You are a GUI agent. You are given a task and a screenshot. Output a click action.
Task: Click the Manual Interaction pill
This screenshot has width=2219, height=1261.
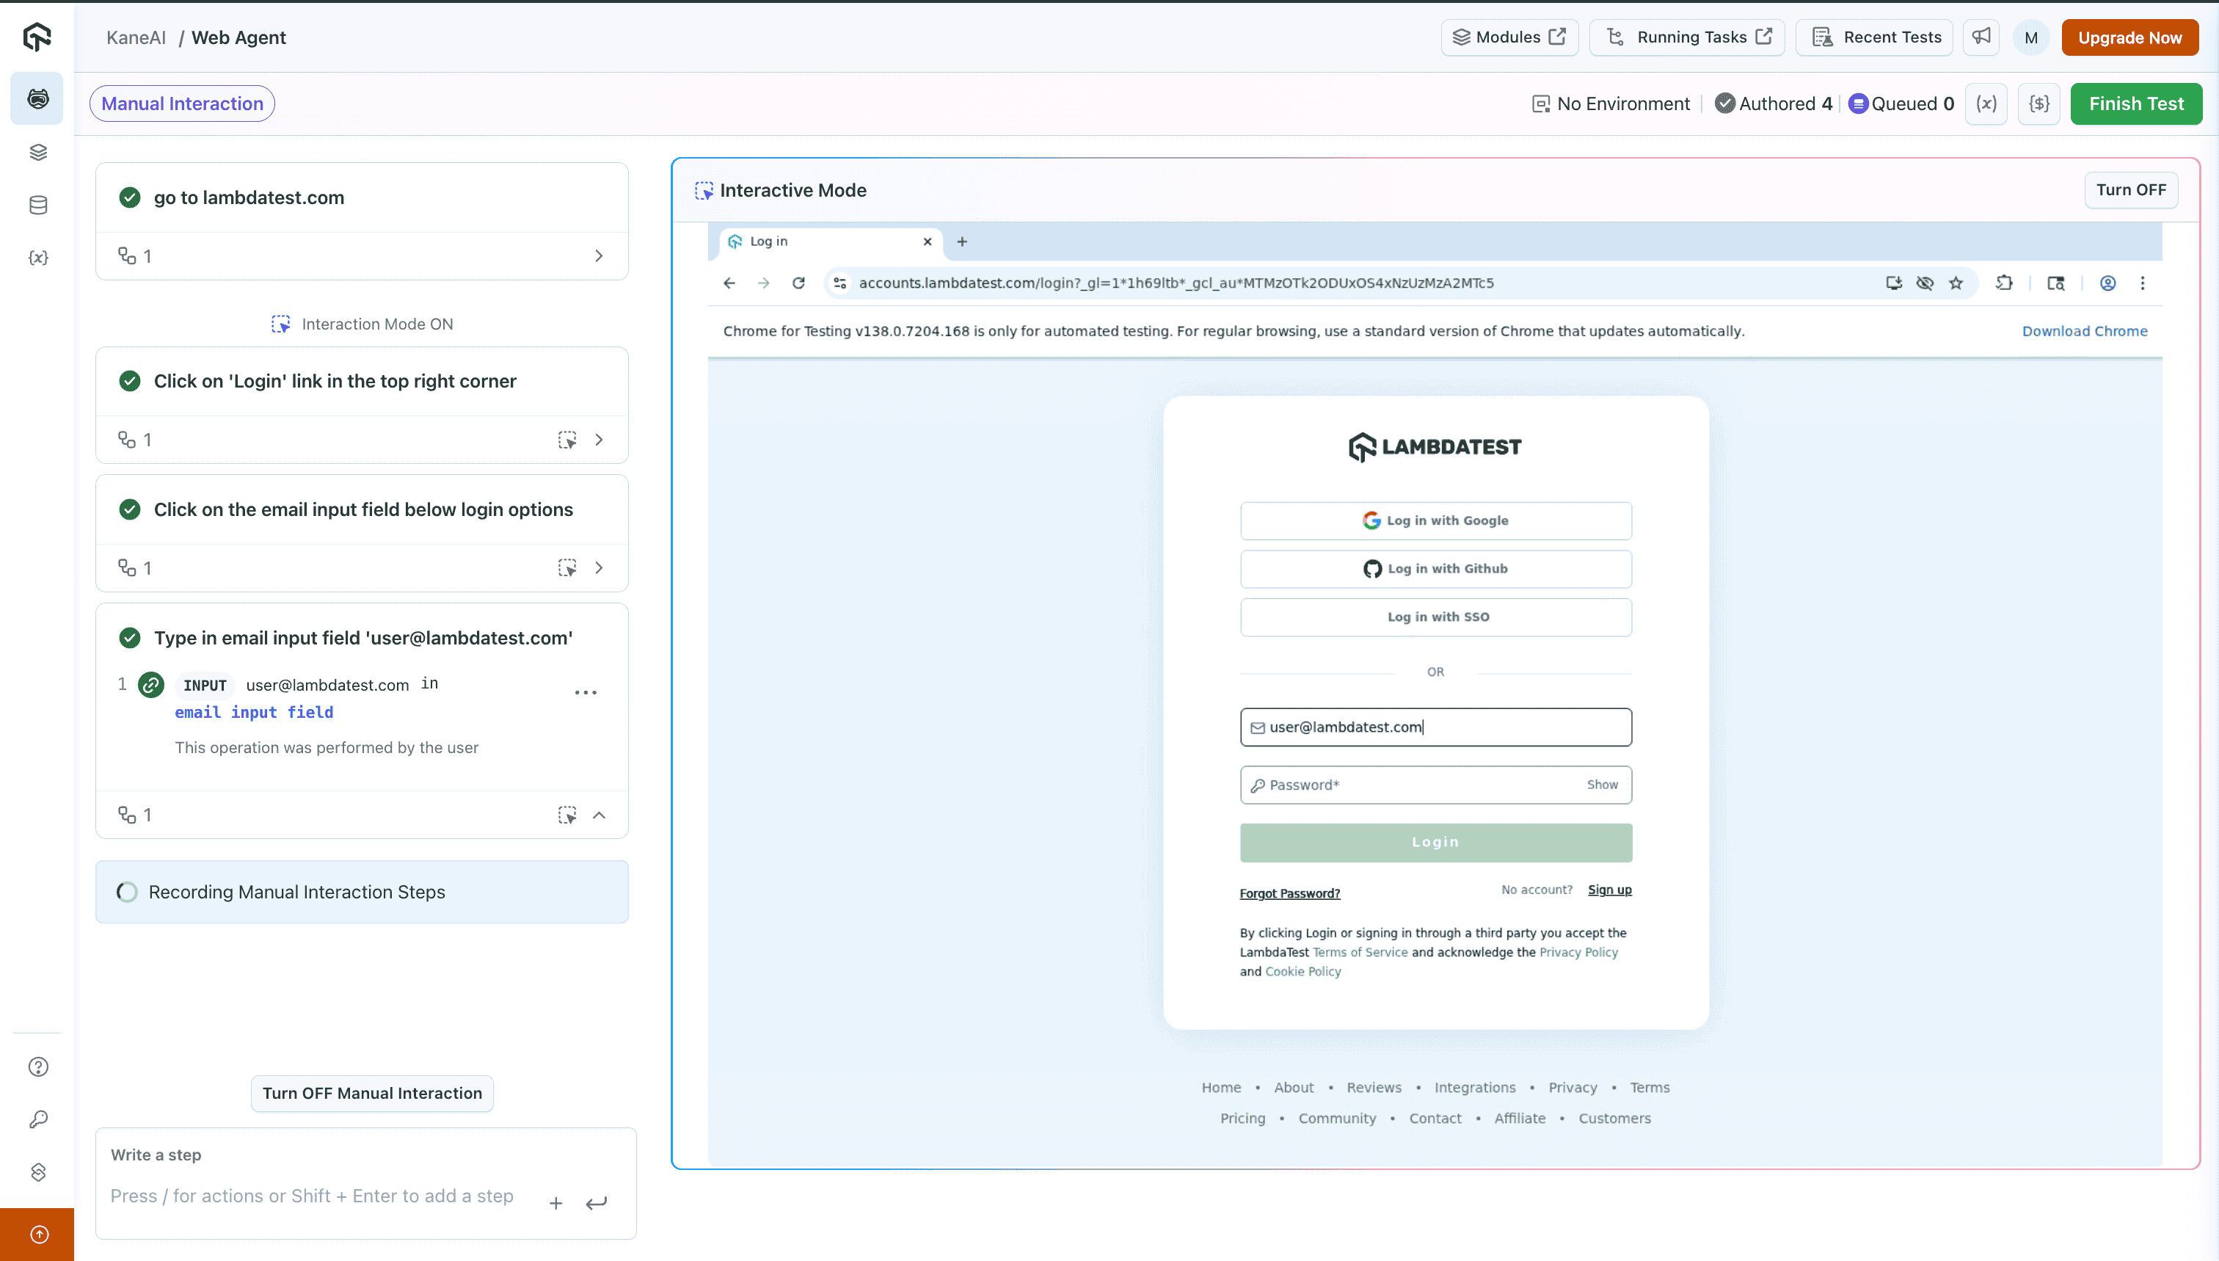(182, 104)
